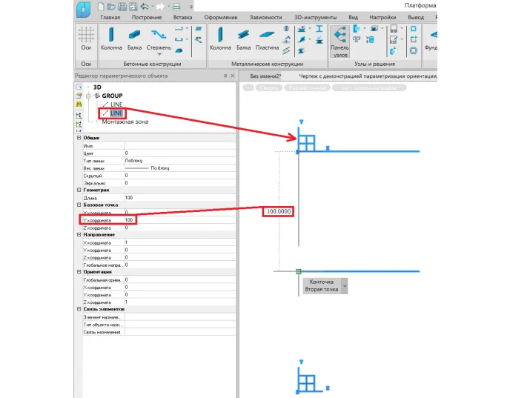
Task: Open the Вставка ribbon tab
Action: [182, 18]
